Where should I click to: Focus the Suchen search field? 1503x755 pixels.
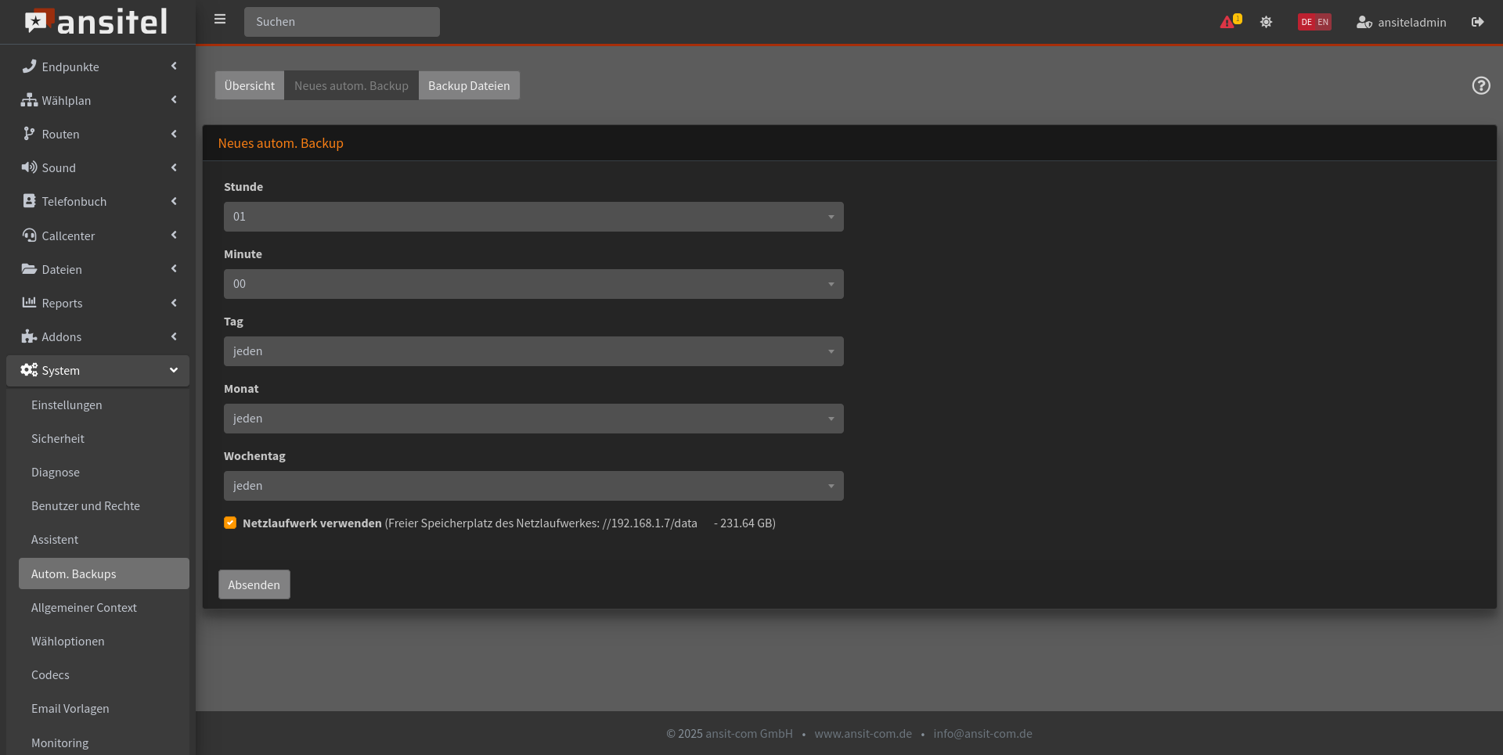click(342, 22)
